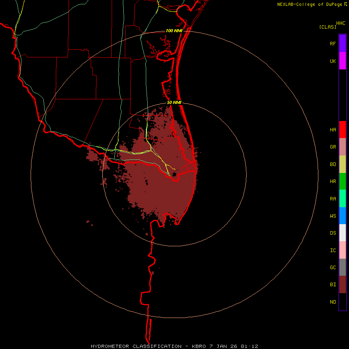The width and height of the screenshot is (349, 349).
Task: Click the ND black legend block
Action: (x=342, y=302)
